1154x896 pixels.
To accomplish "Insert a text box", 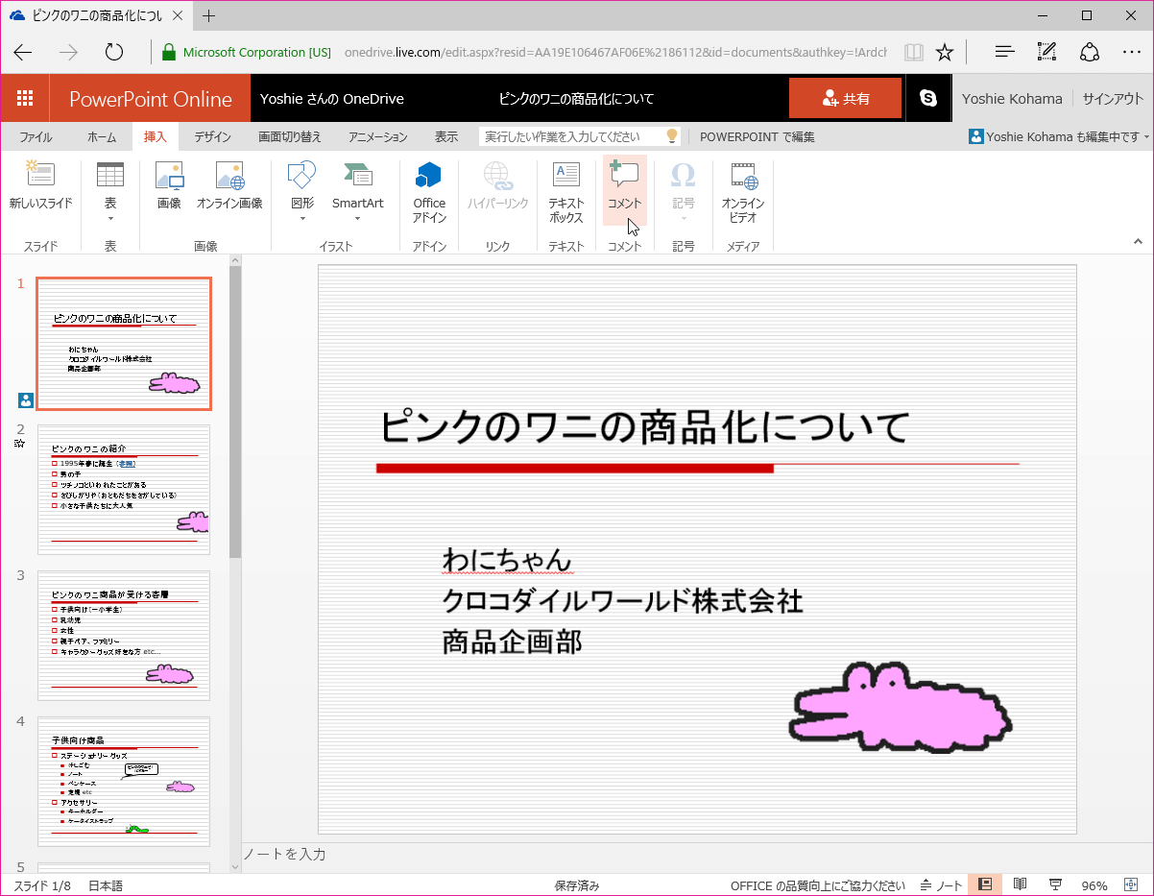I will click(x=566, y=192).
